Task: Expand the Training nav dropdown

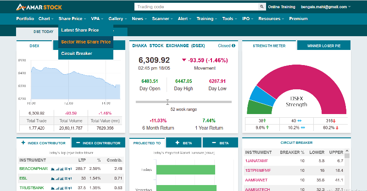Action: click(207, 19)
